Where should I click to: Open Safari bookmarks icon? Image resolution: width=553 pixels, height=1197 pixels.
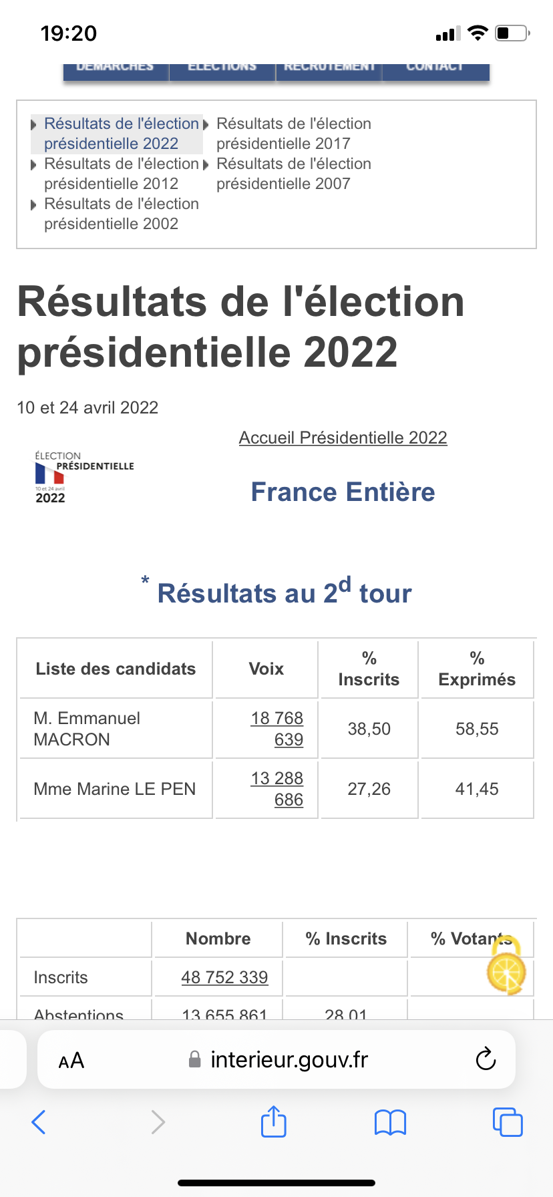[x=390, y=1122]
